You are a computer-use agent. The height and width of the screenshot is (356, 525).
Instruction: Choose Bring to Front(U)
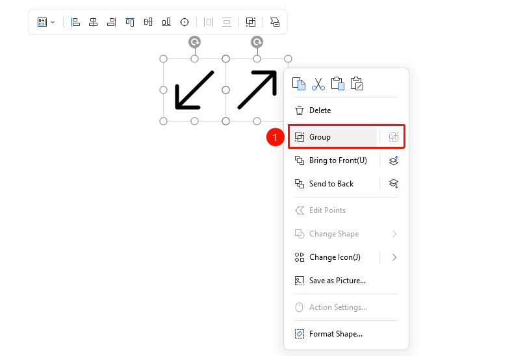333,160
